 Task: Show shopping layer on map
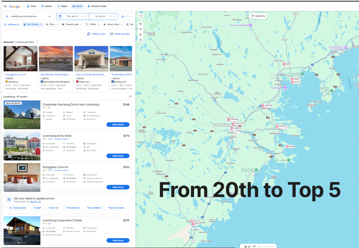tap(140, 40)
